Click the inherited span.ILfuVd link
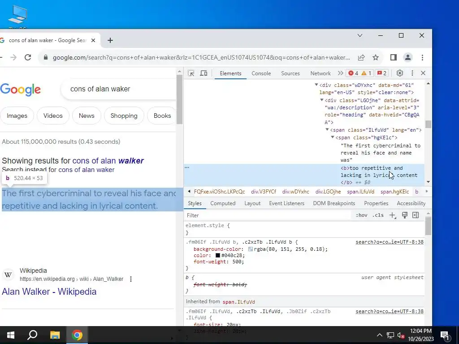The image size is (459, 344). point(238,302)
